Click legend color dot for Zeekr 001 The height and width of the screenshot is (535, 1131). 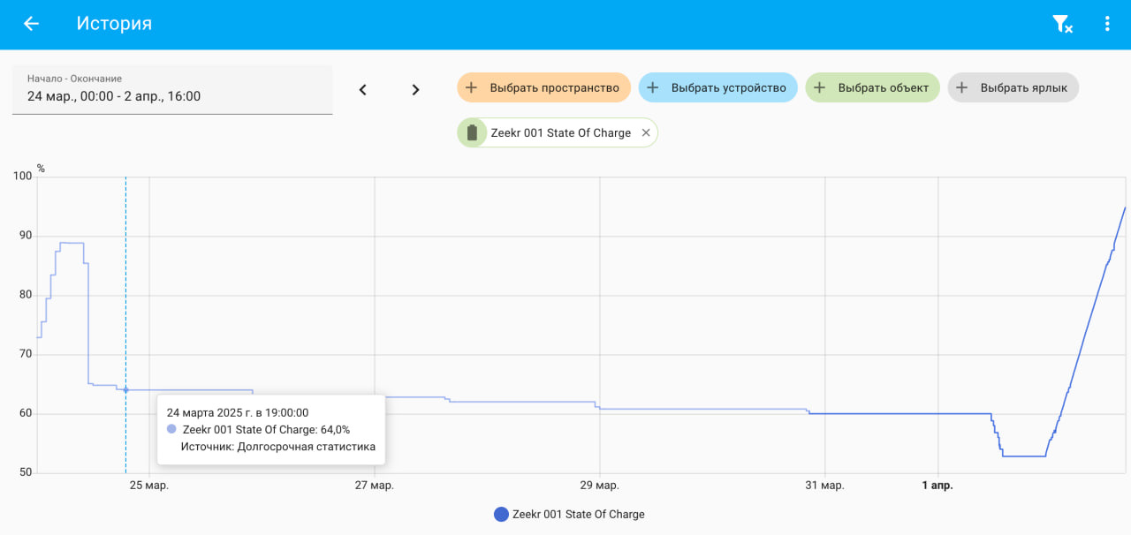501,514
